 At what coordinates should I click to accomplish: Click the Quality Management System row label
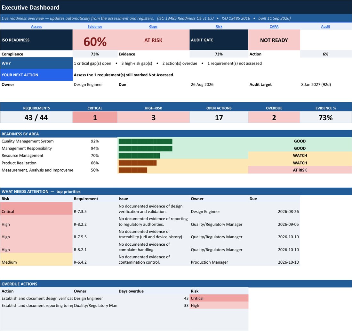28,141
